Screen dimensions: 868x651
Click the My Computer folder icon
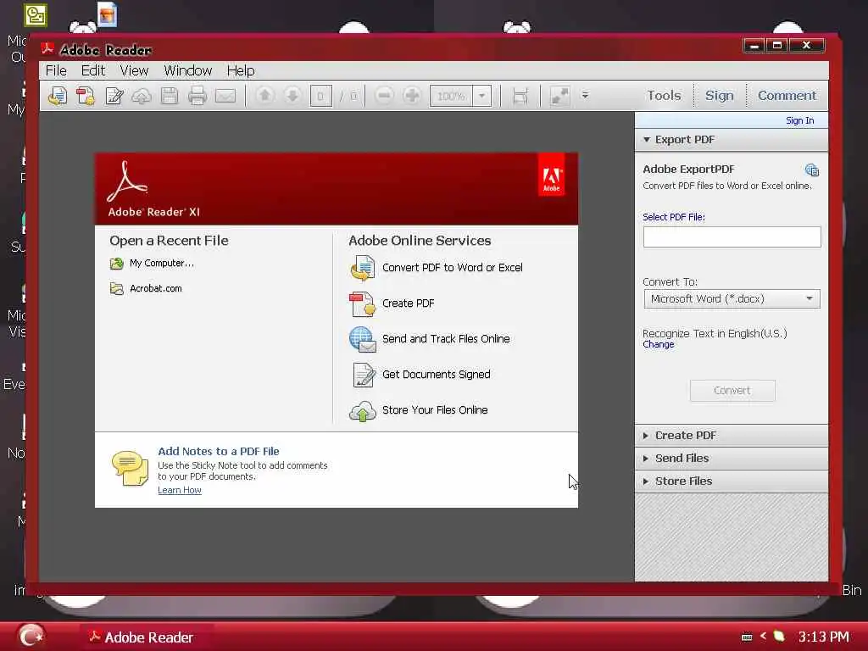(116, 264)
